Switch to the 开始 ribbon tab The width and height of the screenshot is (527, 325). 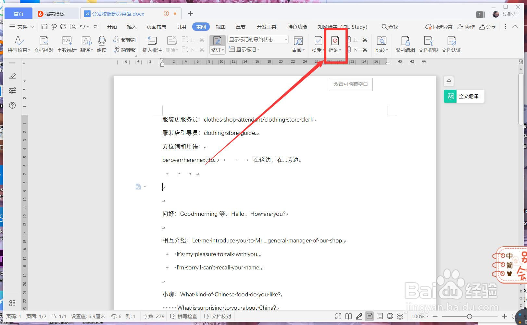112,27
